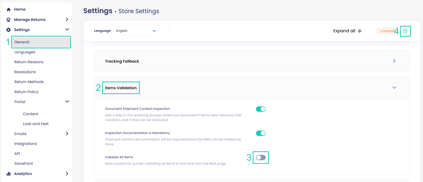Open the Language dropdown set to English
Image resolution: width=423 pixels, height=182 pixels.
[x=136, y=31]
